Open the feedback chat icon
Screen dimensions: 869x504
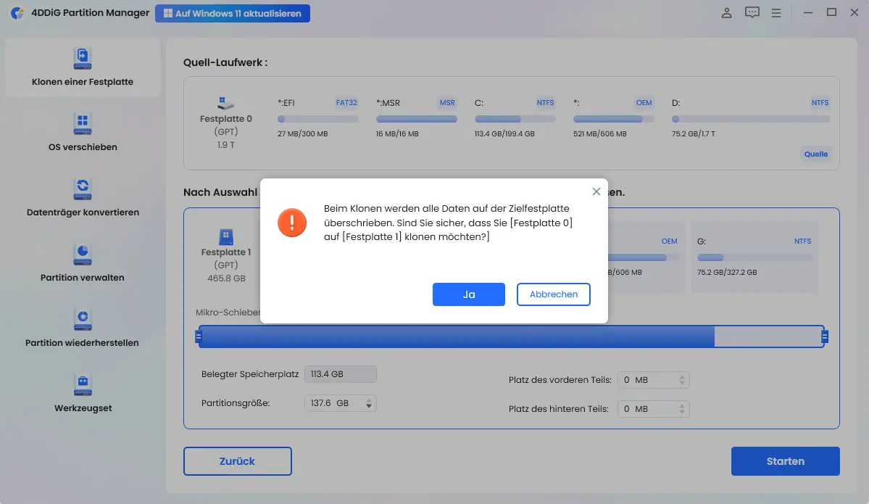pos(752,13)
